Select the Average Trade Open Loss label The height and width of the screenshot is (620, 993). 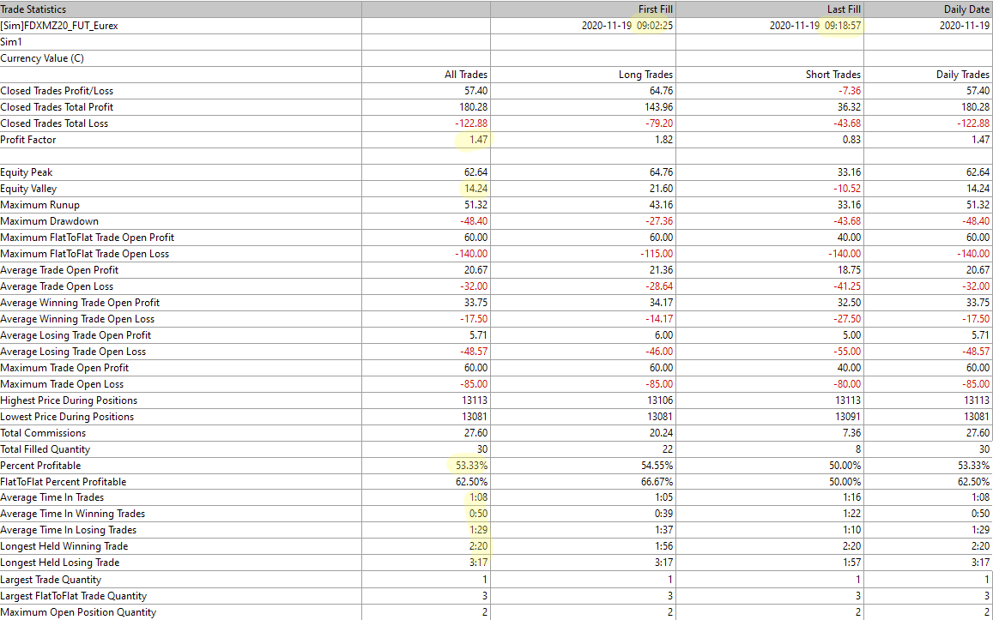pyautogui.click(x=57, y=286)
